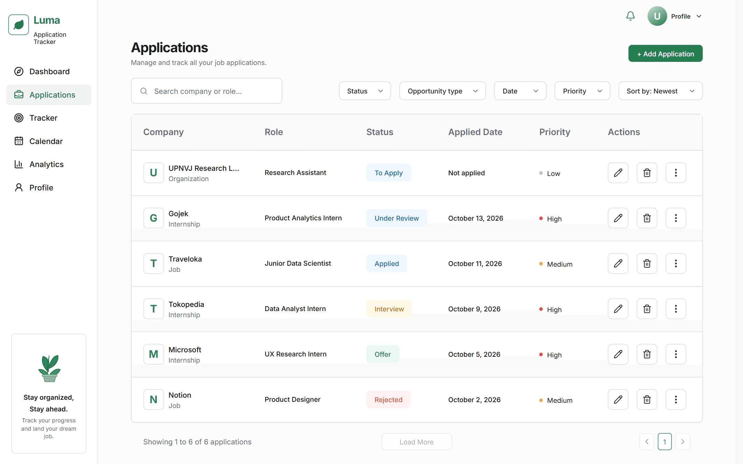Screen dimensions: 743x464
Task: Delete the Microsoft application
Action: (x=647, y=354)
